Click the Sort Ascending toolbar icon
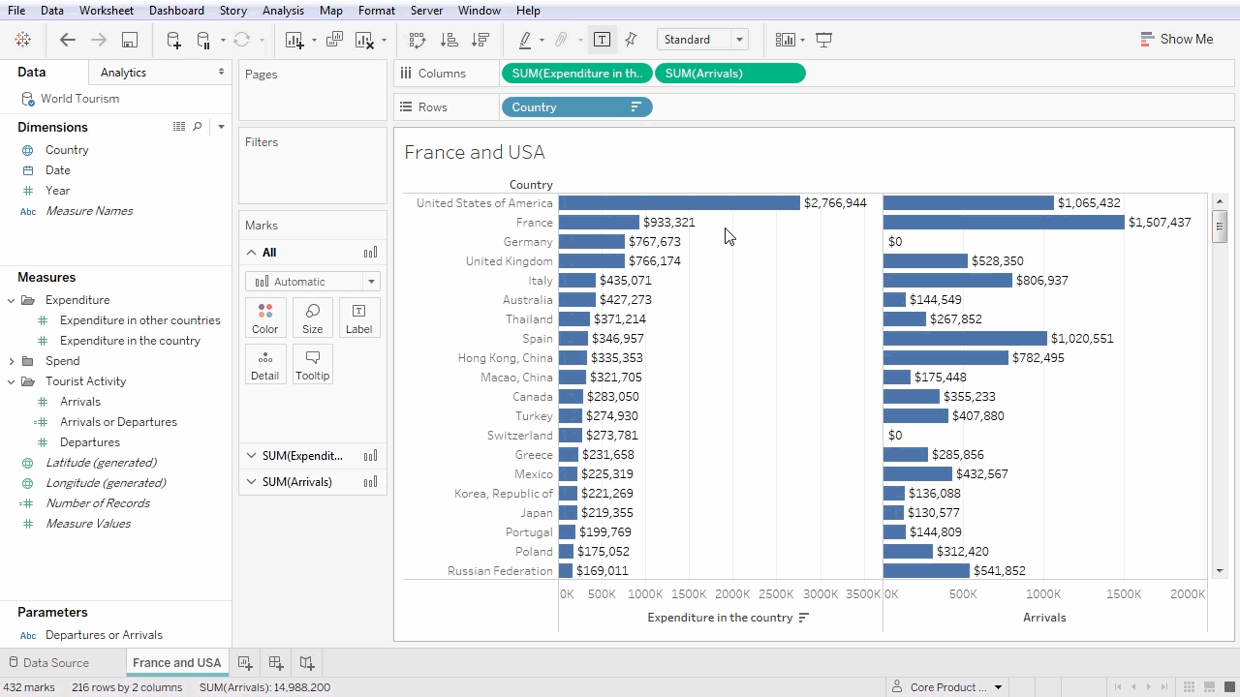Viewport: 1240px width, 697px height. [448, 40]
